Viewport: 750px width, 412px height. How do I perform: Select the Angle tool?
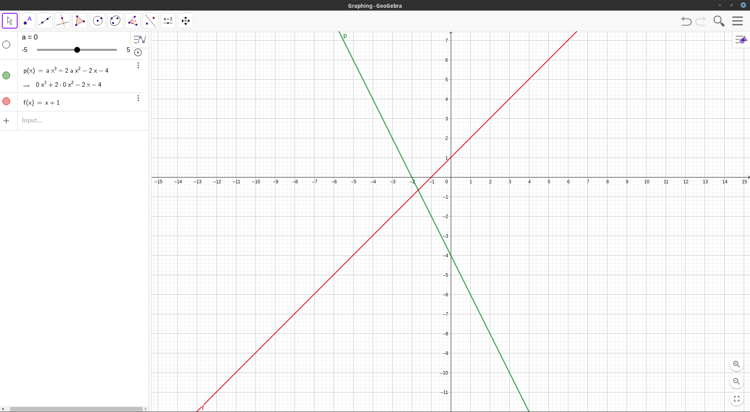pos(133,21)
